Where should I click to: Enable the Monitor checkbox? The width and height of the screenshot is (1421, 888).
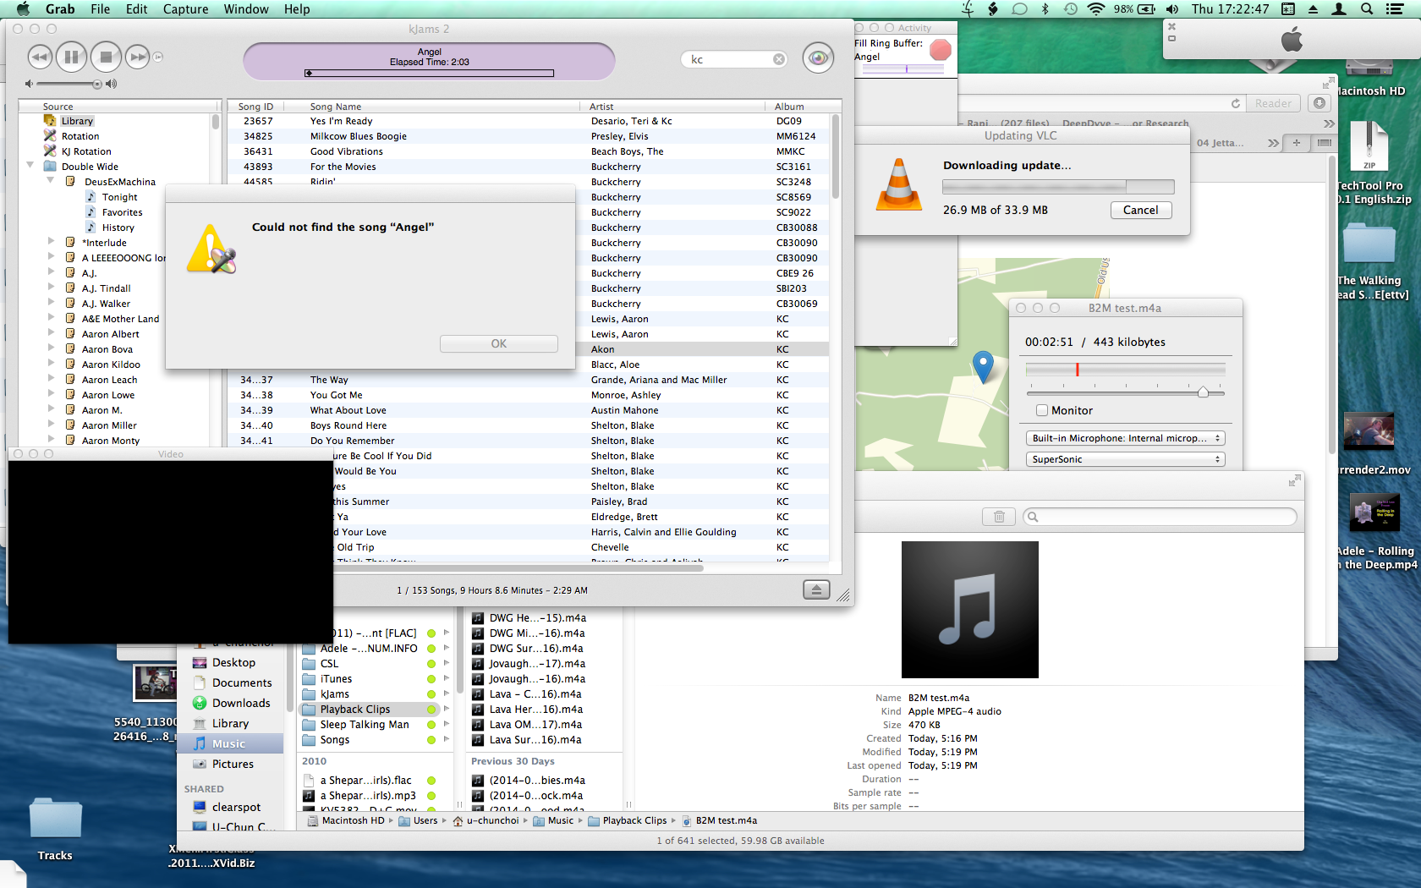[x=1042, y=410]
